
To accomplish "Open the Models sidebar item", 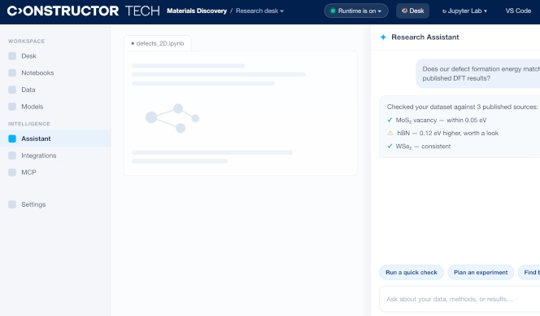I will click(x=55, y=107).
